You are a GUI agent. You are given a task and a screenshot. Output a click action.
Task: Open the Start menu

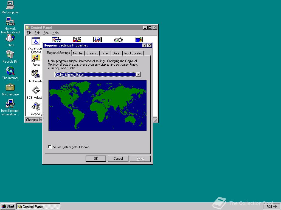pos(8,206)
